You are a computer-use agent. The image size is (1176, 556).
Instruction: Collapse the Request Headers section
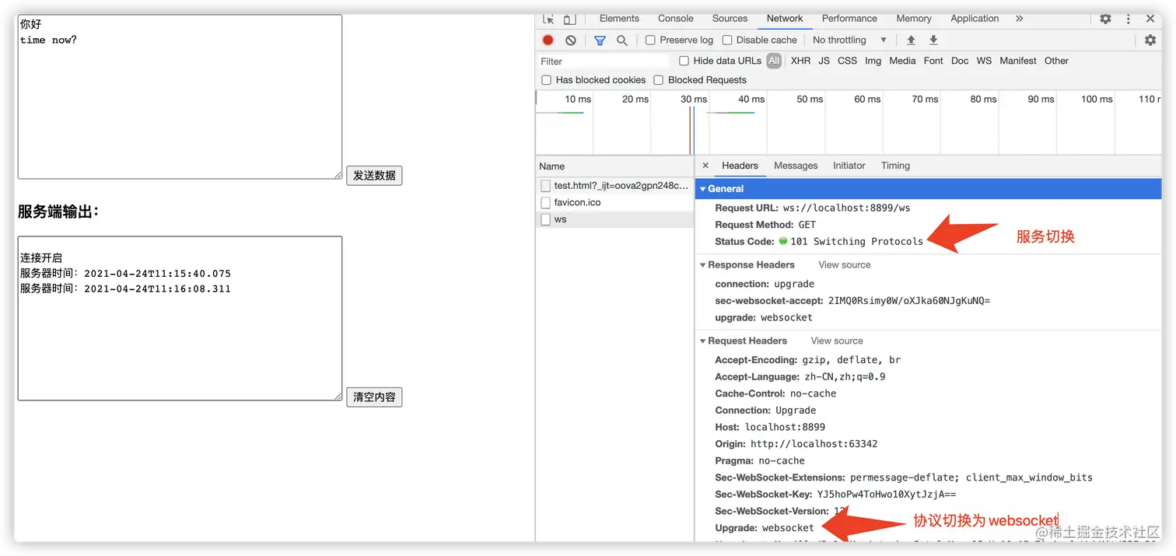tap(703, 341)
